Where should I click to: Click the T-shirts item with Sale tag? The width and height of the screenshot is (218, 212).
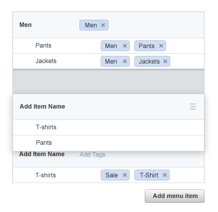pos(46,175)
